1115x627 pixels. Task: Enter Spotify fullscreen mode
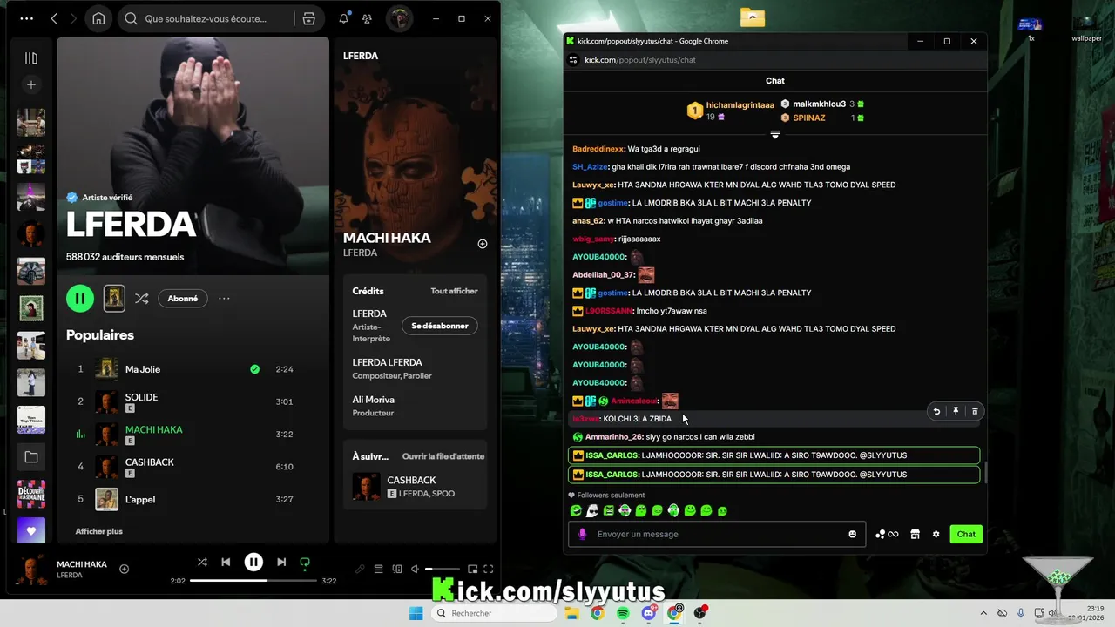click(x=489, y=569)
